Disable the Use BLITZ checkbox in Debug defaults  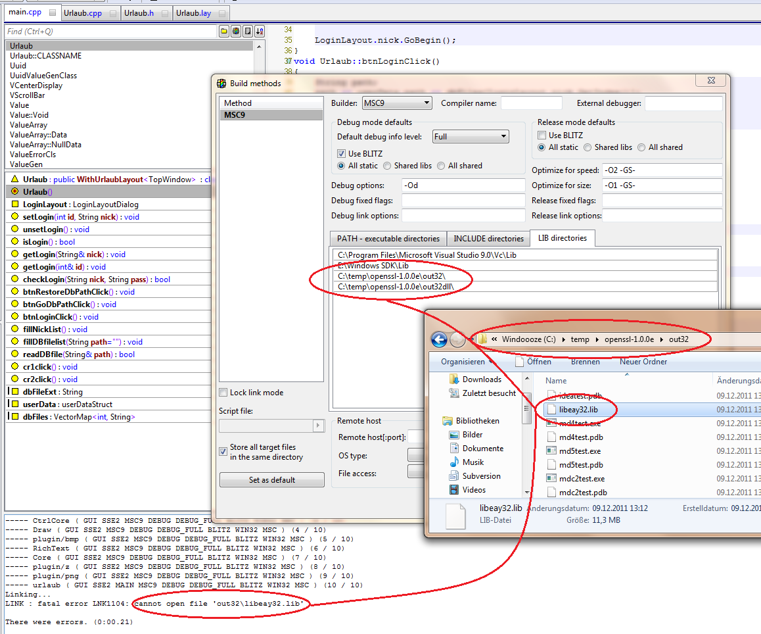click(x=342, y=153)
